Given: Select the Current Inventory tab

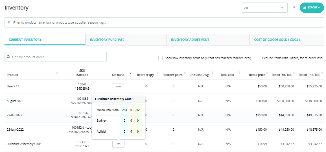Looking at the screenshot, I should 25,40.
